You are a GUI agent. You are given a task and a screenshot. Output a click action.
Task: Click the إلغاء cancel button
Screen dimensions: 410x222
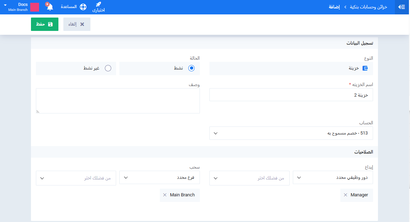point(77,24)
